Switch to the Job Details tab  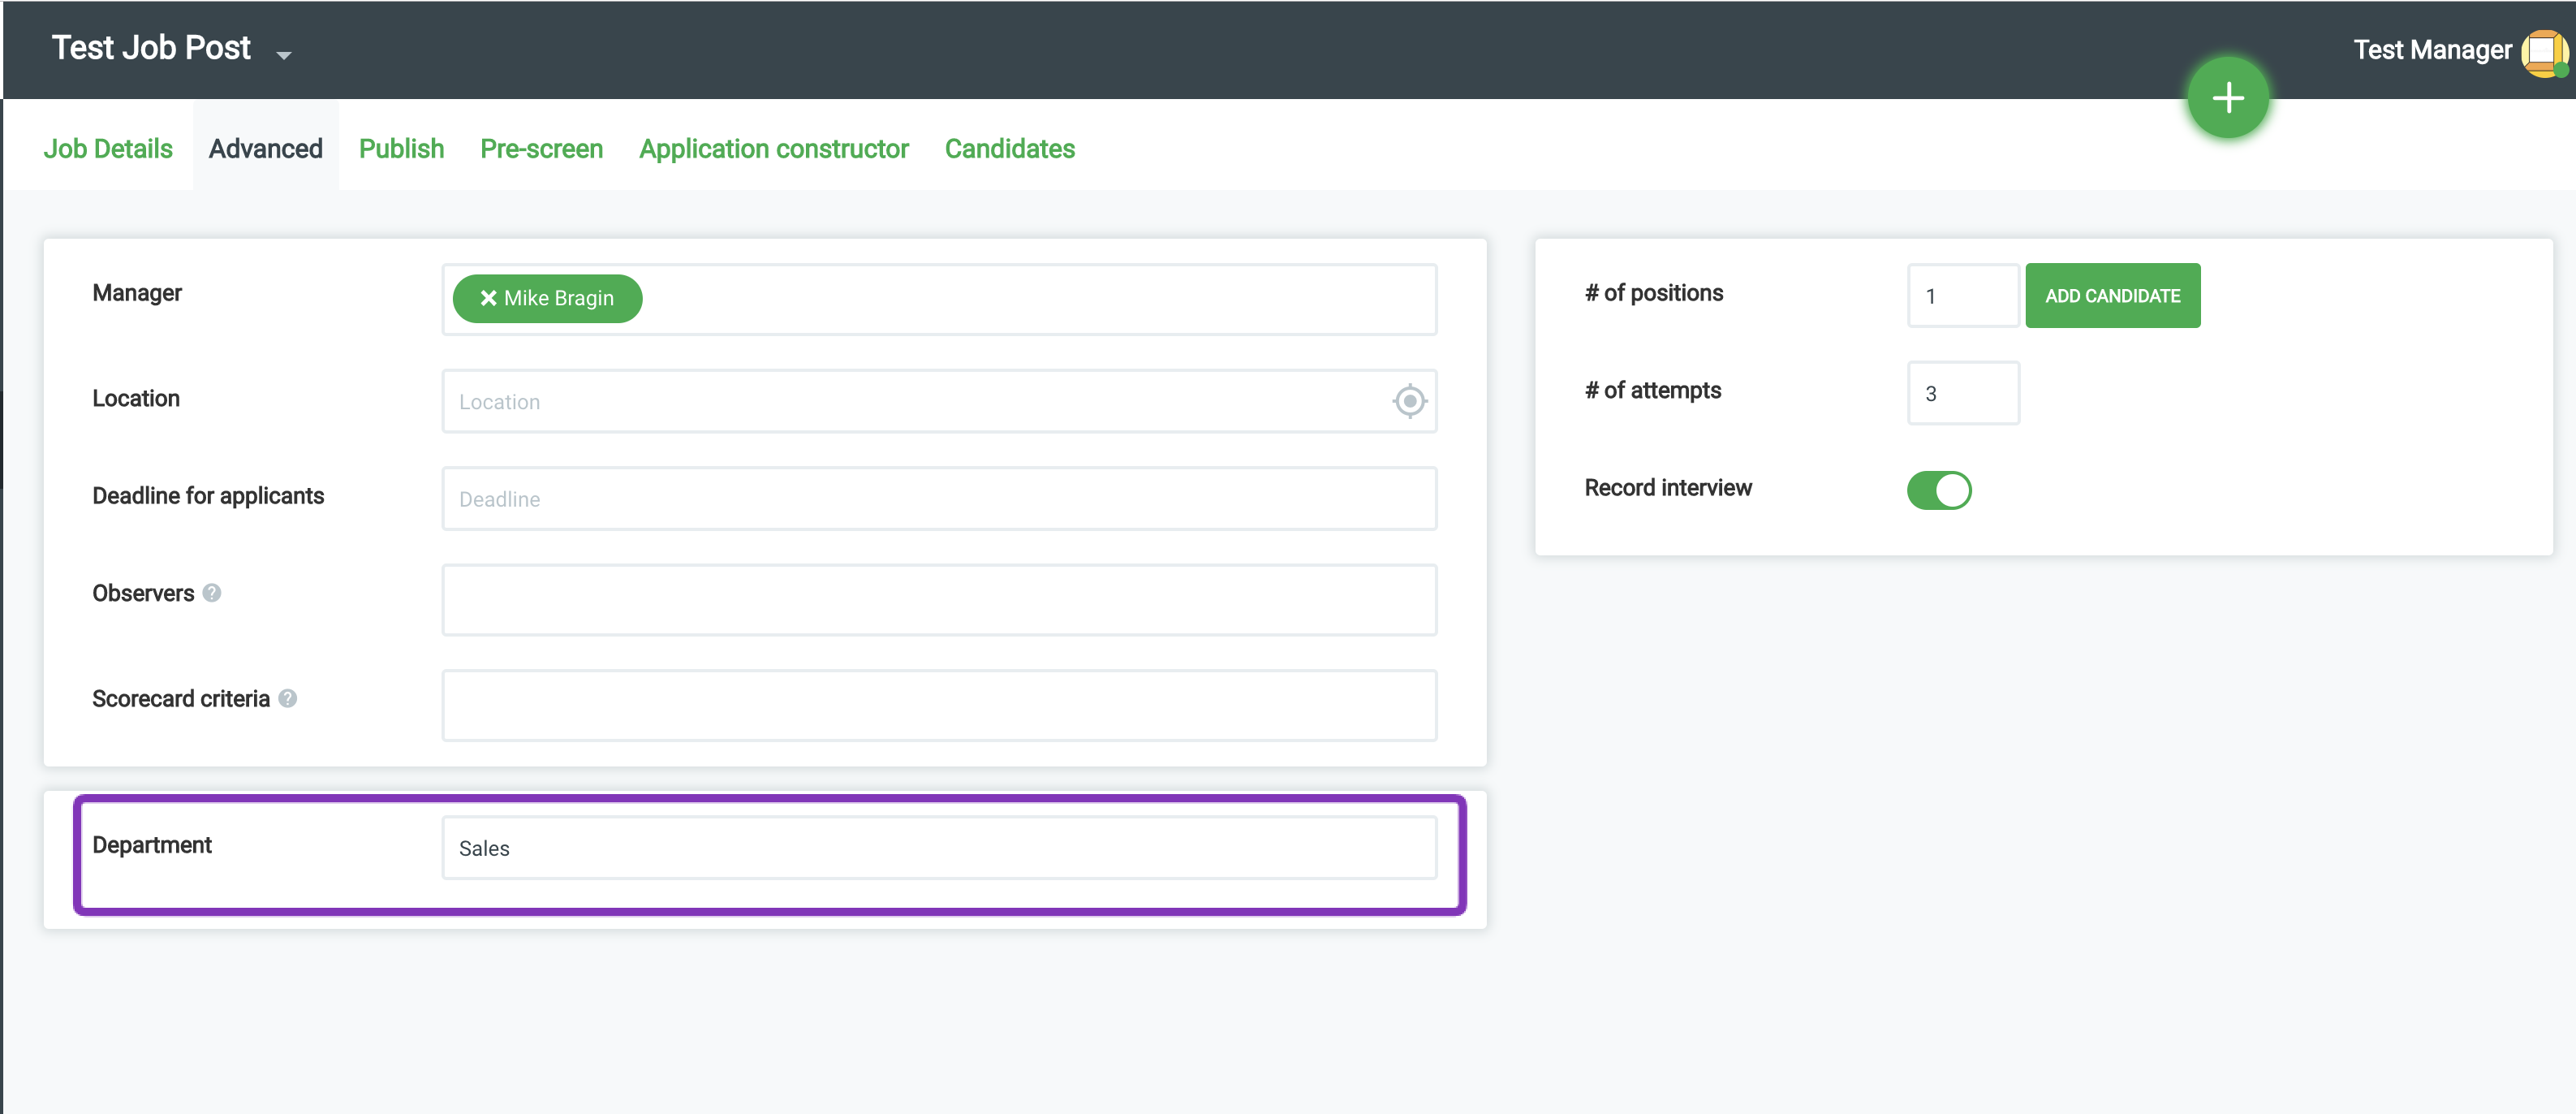pos(108,149)
